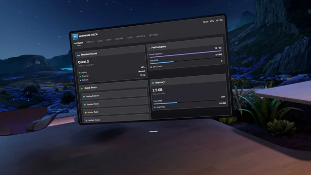This screenshot has height=175, width=311.
Task: Switch to the Display tab
Action: 90,42
